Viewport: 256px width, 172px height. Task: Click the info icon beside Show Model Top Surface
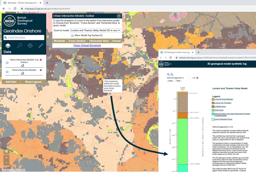coord(101,35)
